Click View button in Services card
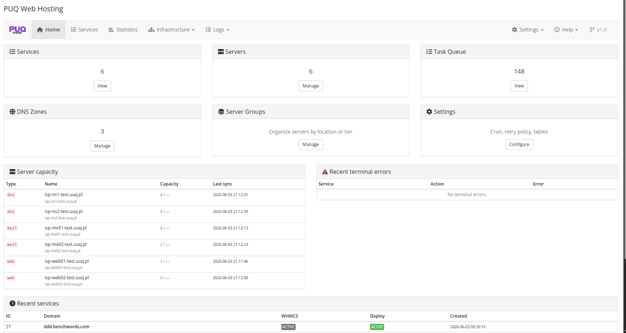The height and width of the screenshot is (333, 626). pos(102,86)
